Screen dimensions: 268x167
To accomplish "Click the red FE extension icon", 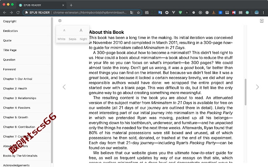I will [x=234, y=13].
